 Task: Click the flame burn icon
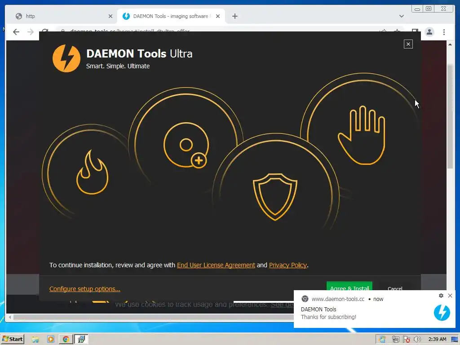pyautogui.click(x=92, y=172)
